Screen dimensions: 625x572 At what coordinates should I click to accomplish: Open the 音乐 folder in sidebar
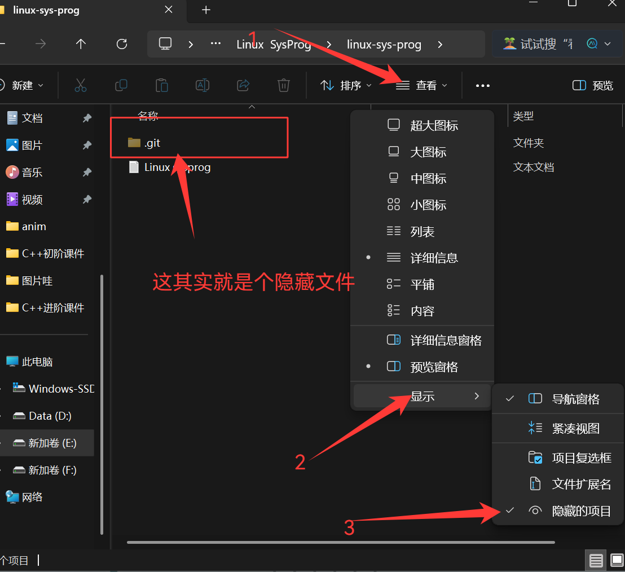32,172
